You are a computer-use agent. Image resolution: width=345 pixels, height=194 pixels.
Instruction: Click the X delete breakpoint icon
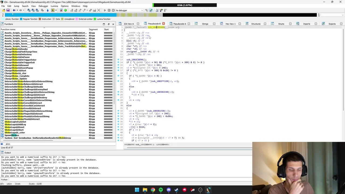(99, 10)
